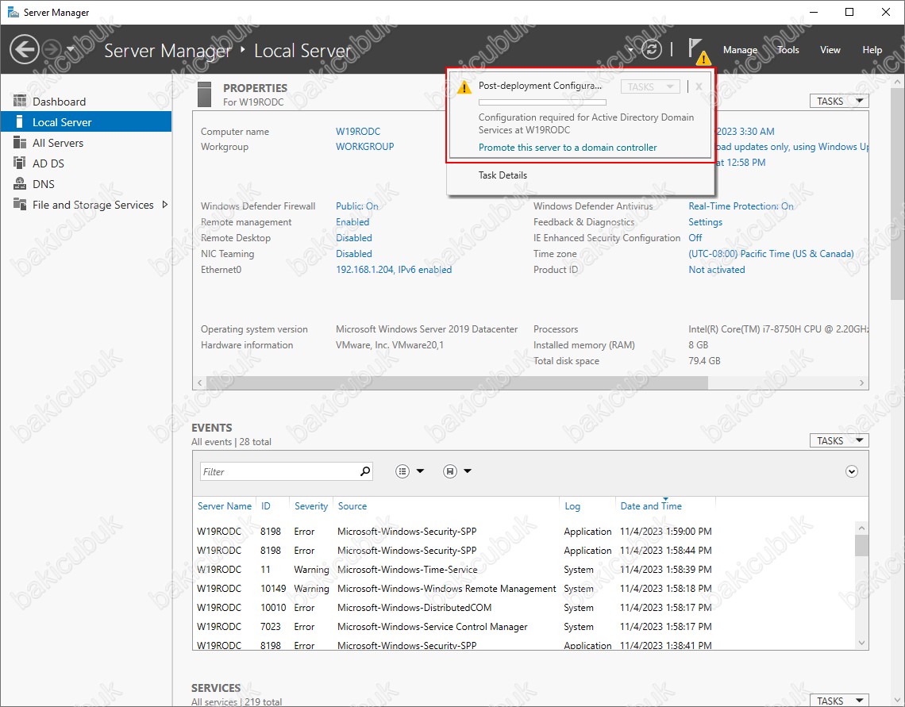
Task: Click the Local Server sidebar icon
Action: pyautogui.click(x=20, y=121)
